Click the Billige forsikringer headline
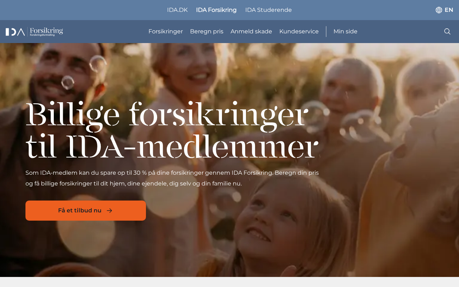The image size is (459, 287). 172,131
